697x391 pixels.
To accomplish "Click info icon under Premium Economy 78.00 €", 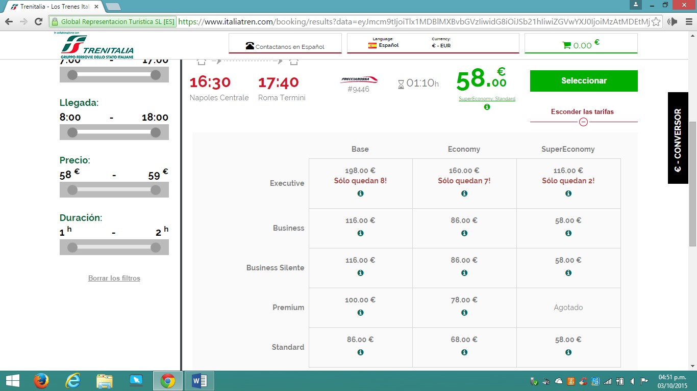I will click(464, 313).
